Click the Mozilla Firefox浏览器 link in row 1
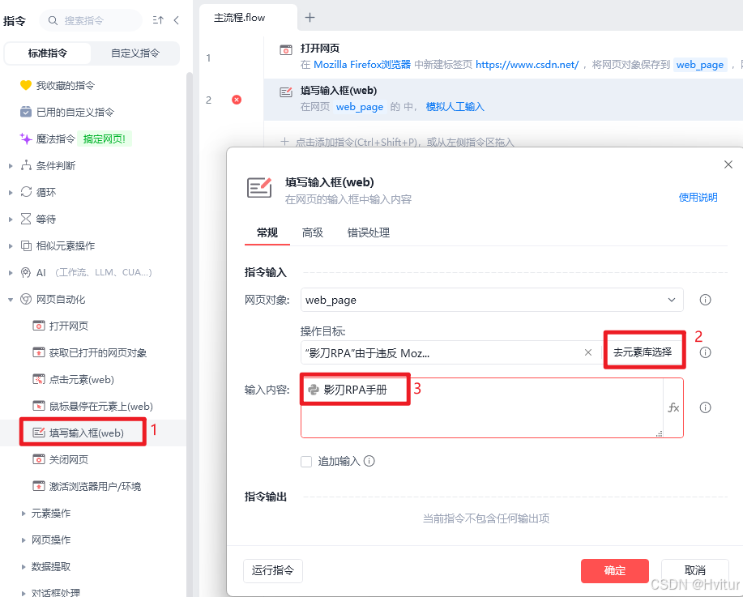Viewport: 743px width, 597px height. coord(362,65)
